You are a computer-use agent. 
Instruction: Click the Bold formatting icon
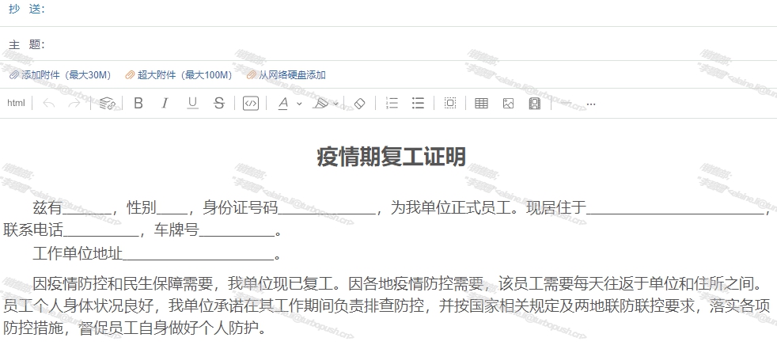pyautogui.click(x=138, y=103)
